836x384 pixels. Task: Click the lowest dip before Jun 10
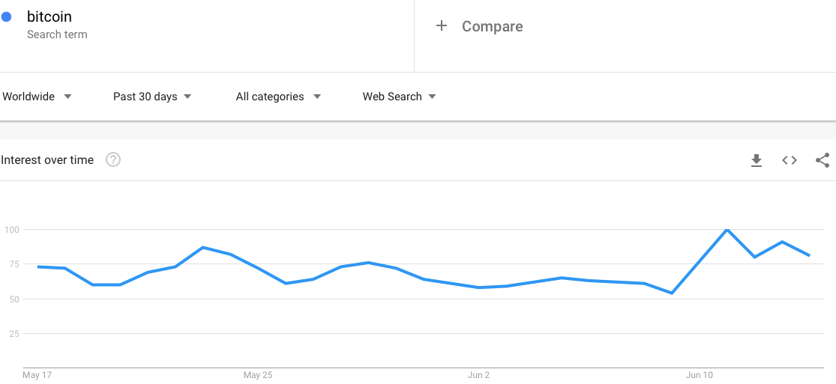(x=672, y=293)
